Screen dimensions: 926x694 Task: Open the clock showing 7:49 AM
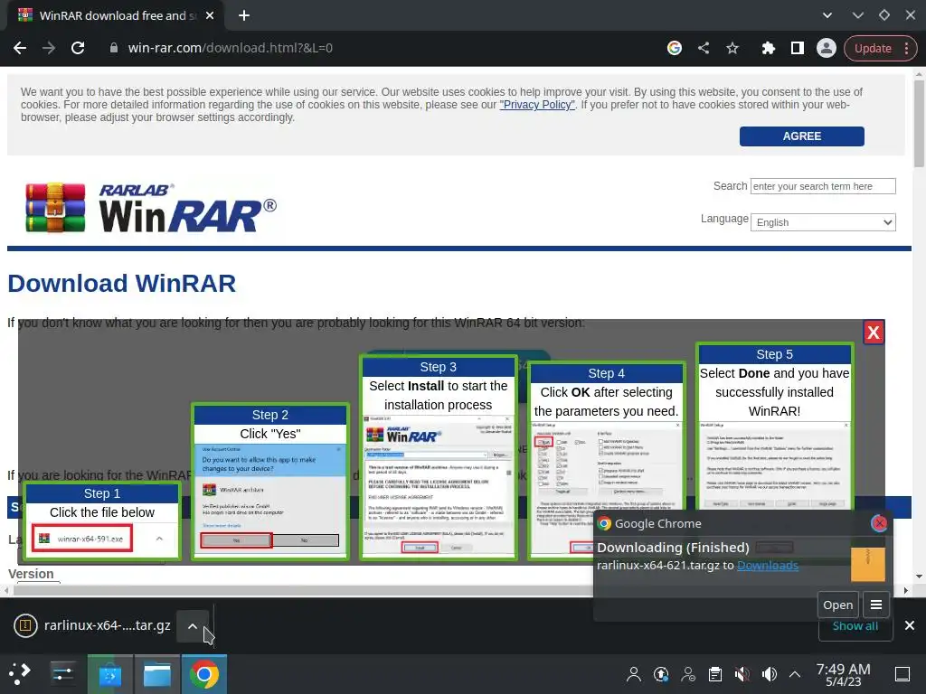[844, 674]
